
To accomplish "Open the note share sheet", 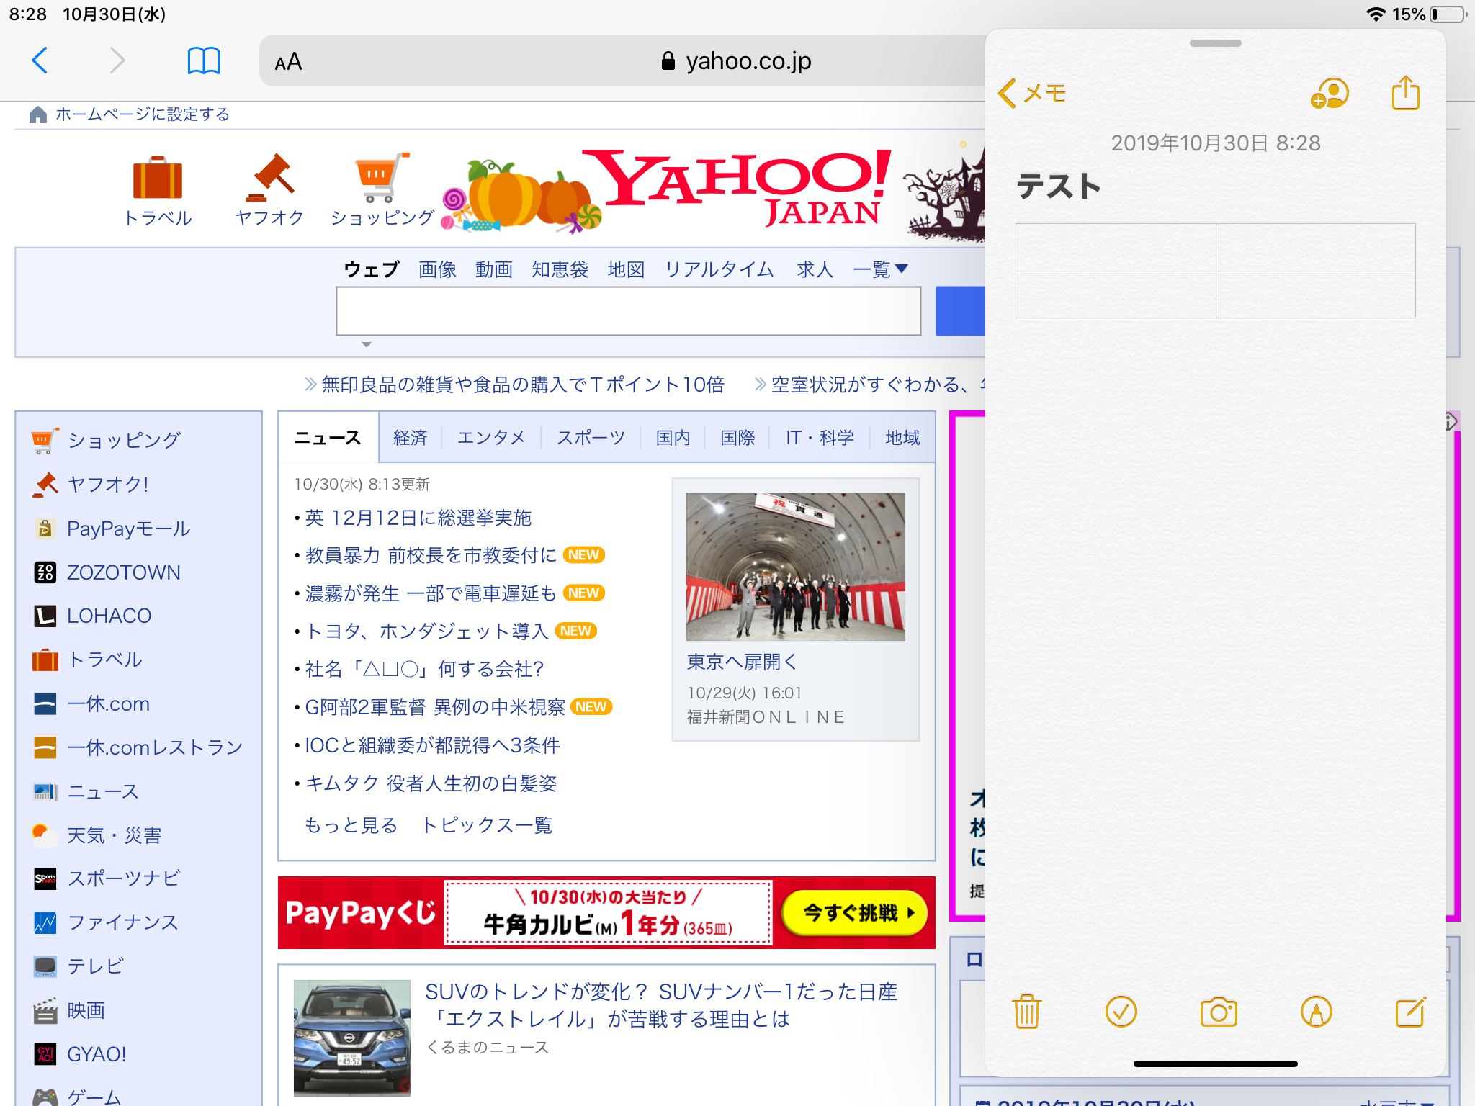I will pos(1405,93).
